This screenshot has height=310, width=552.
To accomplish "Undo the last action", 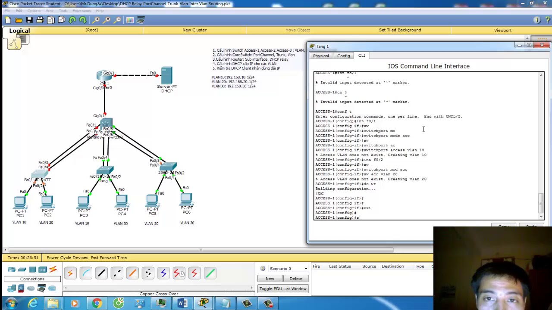I will [x=72, y=20].
